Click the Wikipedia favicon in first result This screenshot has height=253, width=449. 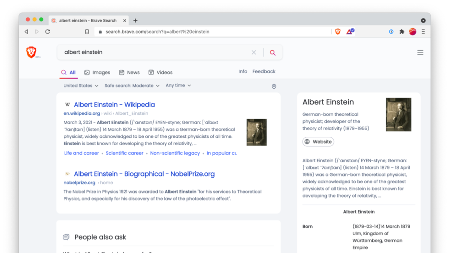click(x=68, y=105)
